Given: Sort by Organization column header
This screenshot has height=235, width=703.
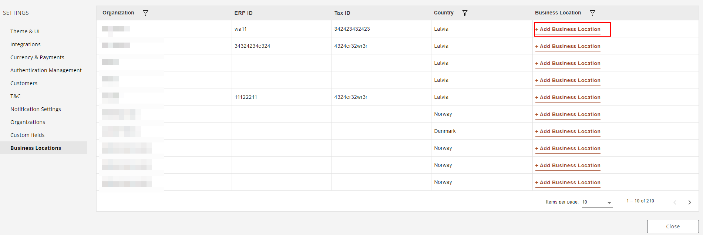Looking at the screenshot, I should coord(118,13).
